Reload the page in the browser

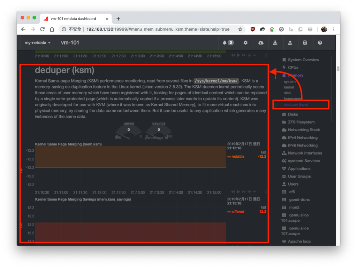[42, 29]
